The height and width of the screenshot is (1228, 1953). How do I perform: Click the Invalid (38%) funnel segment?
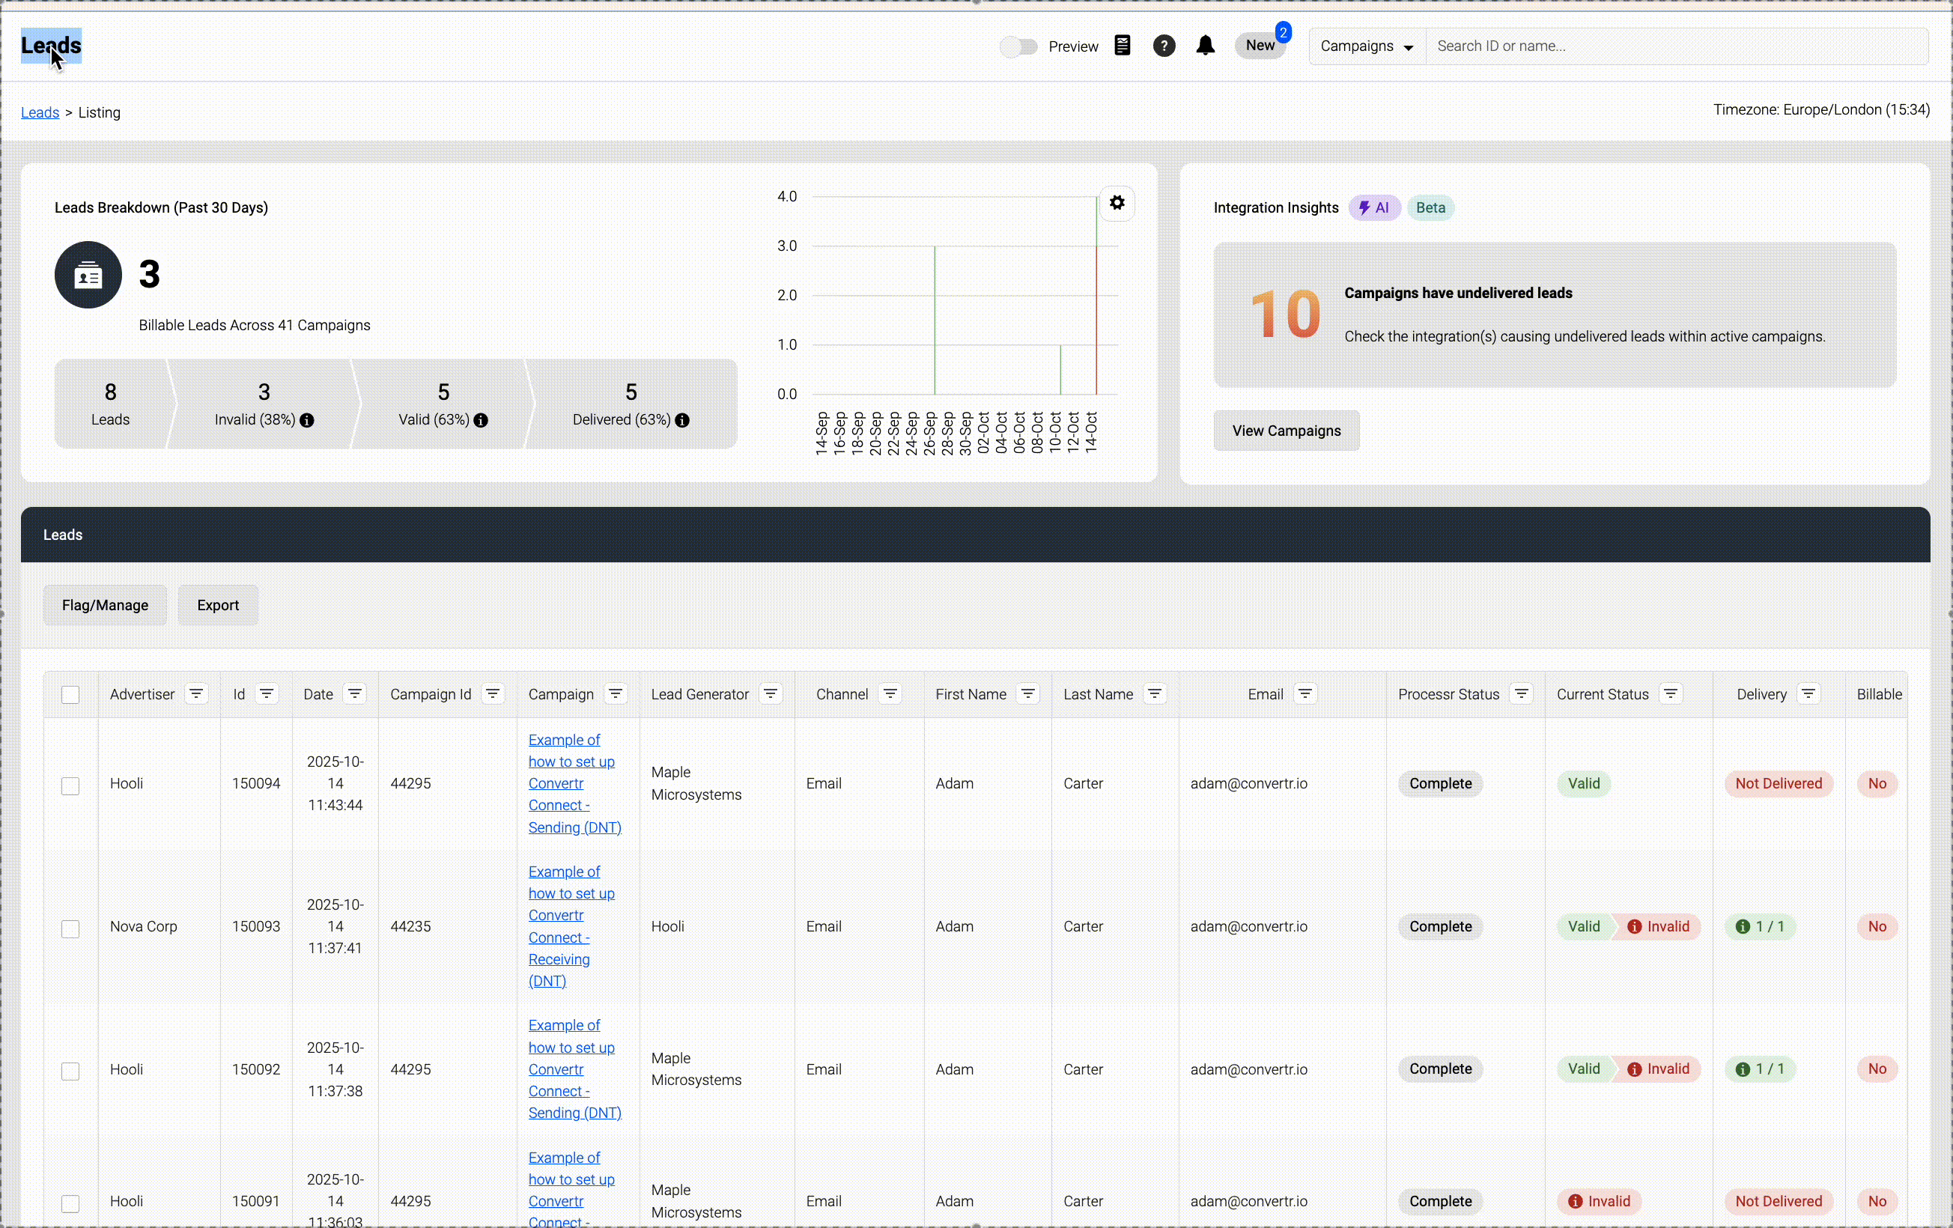click(264, 404)
